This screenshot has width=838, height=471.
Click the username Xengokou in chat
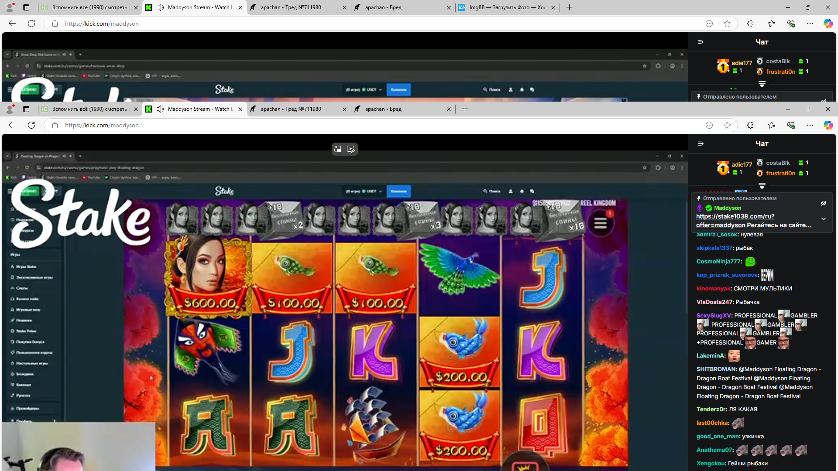(x=711, y=463)
